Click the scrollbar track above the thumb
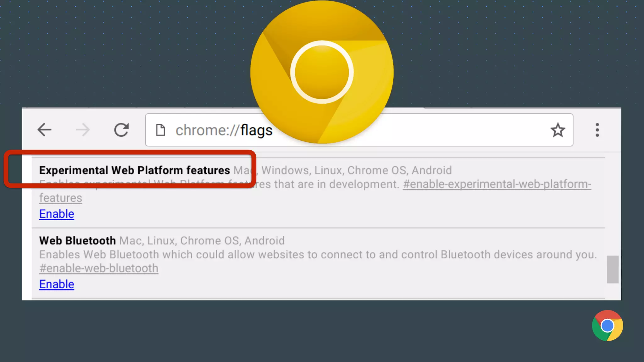 tap(612, 204)
